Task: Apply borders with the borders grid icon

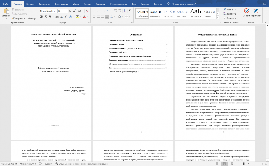Action: (126, 17)
